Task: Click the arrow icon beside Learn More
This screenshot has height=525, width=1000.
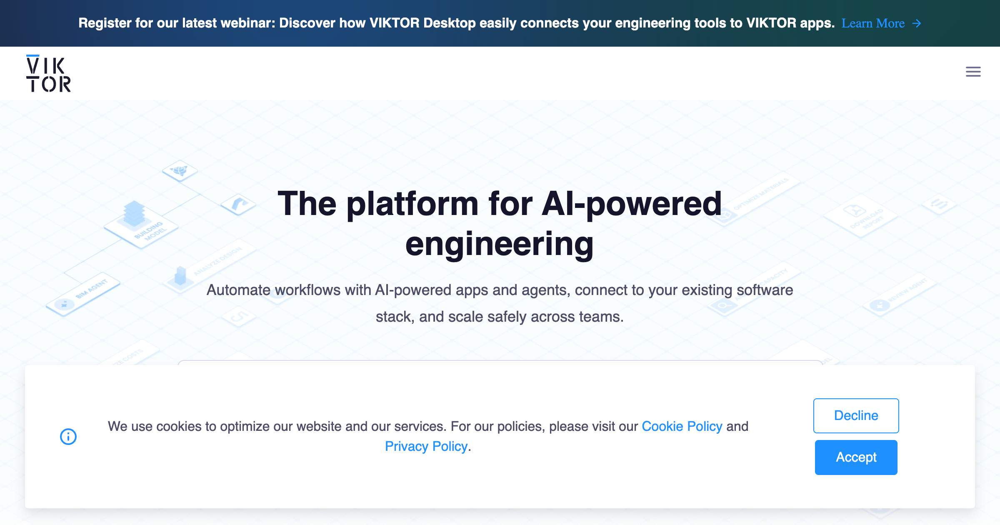Action: point(916,23)
